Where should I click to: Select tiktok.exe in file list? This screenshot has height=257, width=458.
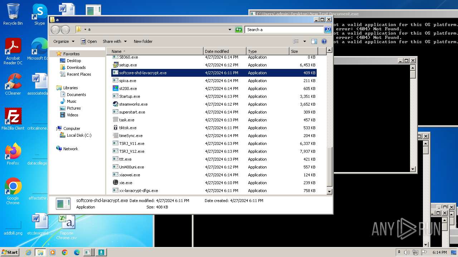coord(128,128)
